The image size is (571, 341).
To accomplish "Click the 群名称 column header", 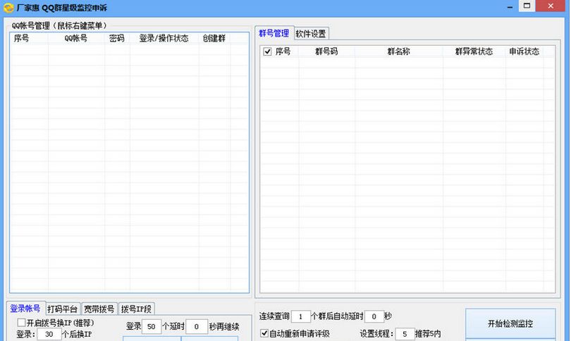I will (x=399, y=51).
